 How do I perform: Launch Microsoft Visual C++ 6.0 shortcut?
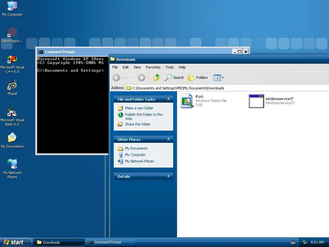pos(12,64)
